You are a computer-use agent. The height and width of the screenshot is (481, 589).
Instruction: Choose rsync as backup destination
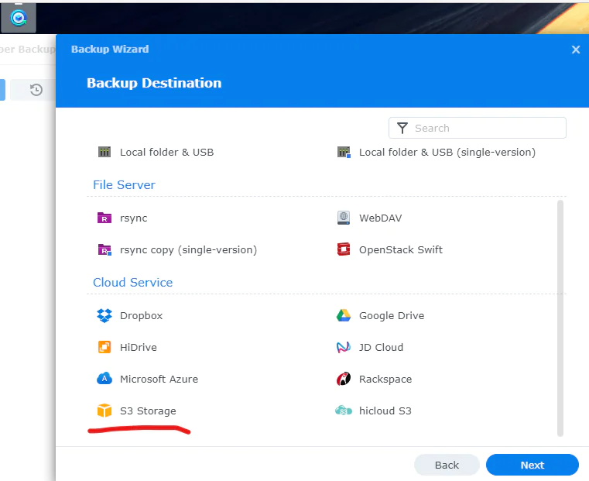click(133, 218)
